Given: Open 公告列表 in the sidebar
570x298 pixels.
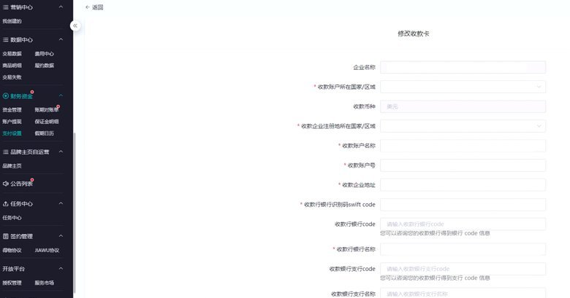Looking at the screenshot, I should tap(21, 184).
